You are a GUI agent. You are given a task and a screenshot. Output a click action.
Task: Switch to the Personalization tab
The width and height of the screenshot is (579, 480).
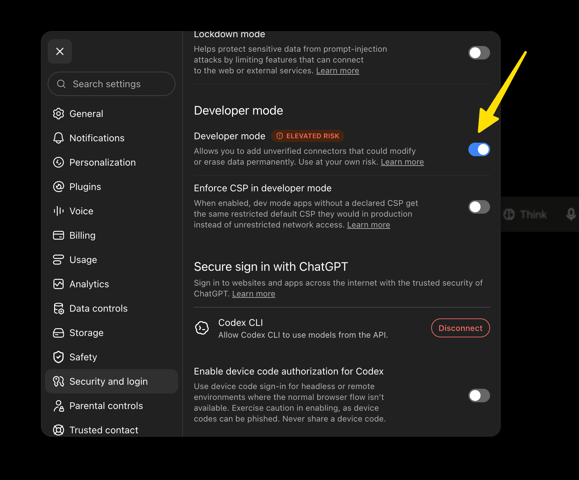click(112, 162)
